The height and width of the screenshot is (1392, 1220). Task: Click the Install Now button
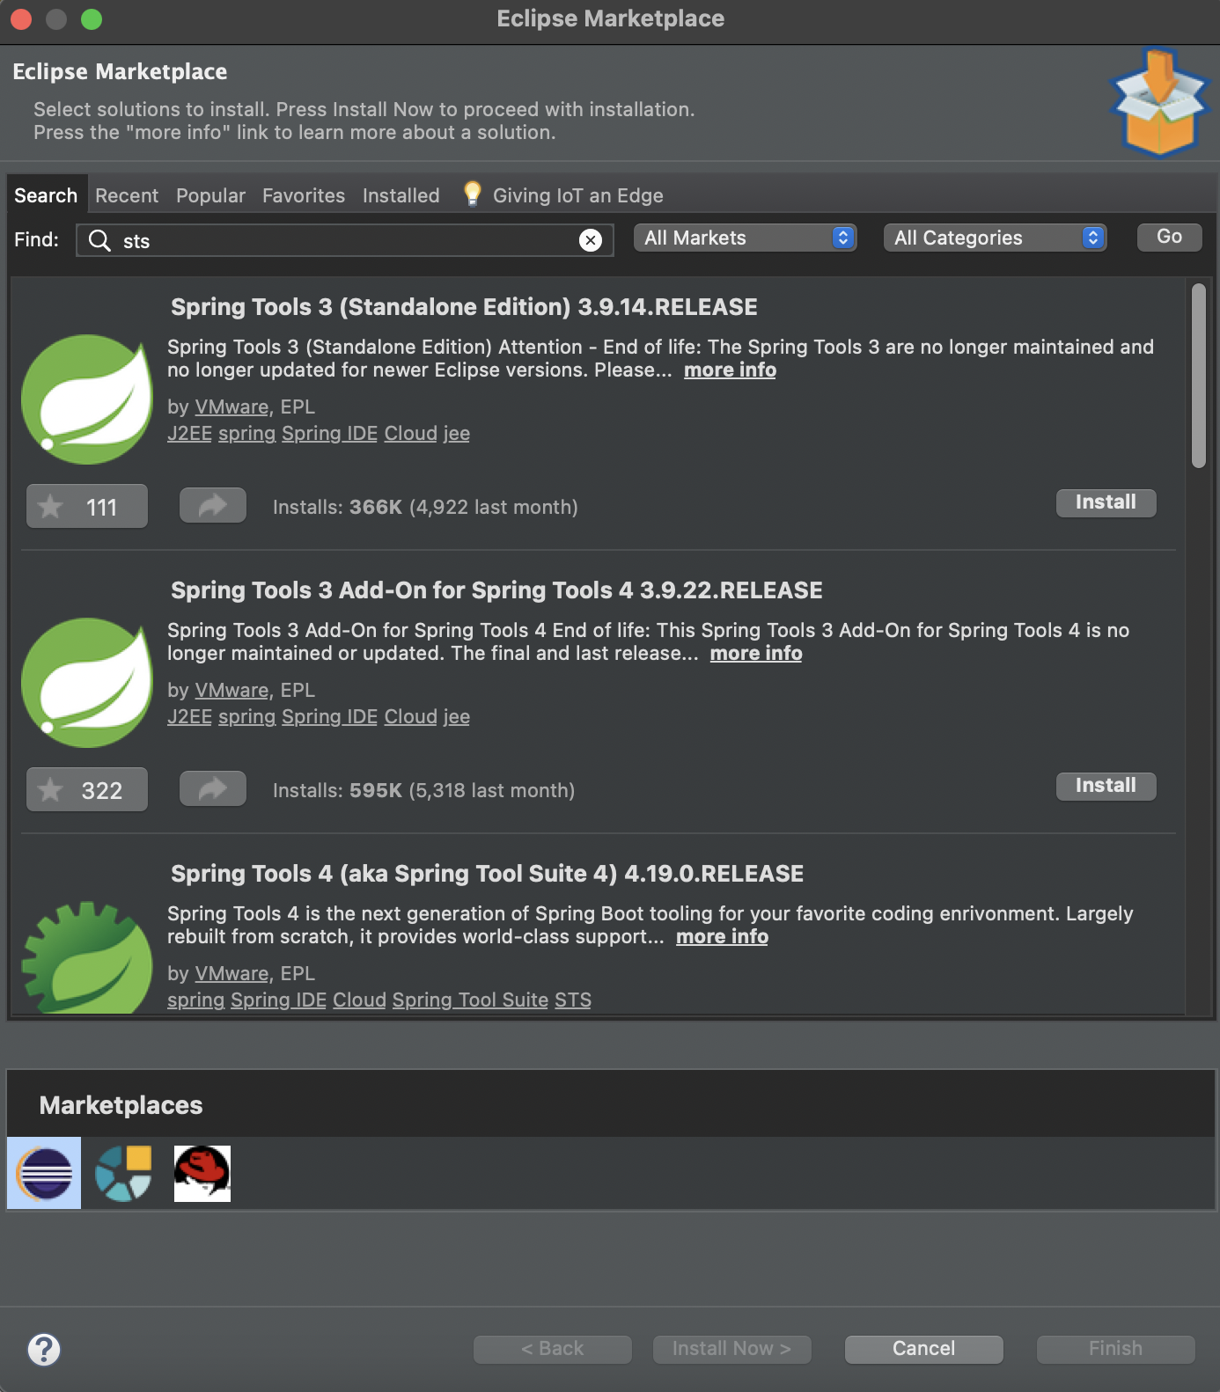coord(732,1349)
